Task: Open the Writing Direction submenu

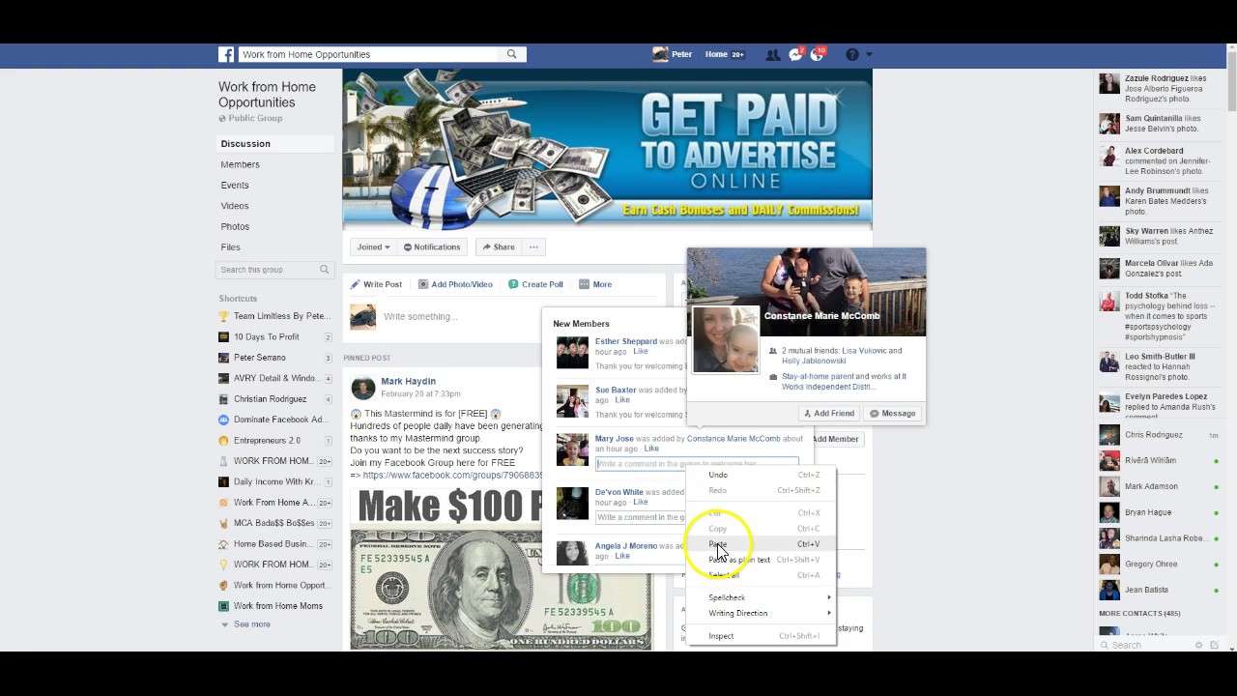Action: click(762, 613)
